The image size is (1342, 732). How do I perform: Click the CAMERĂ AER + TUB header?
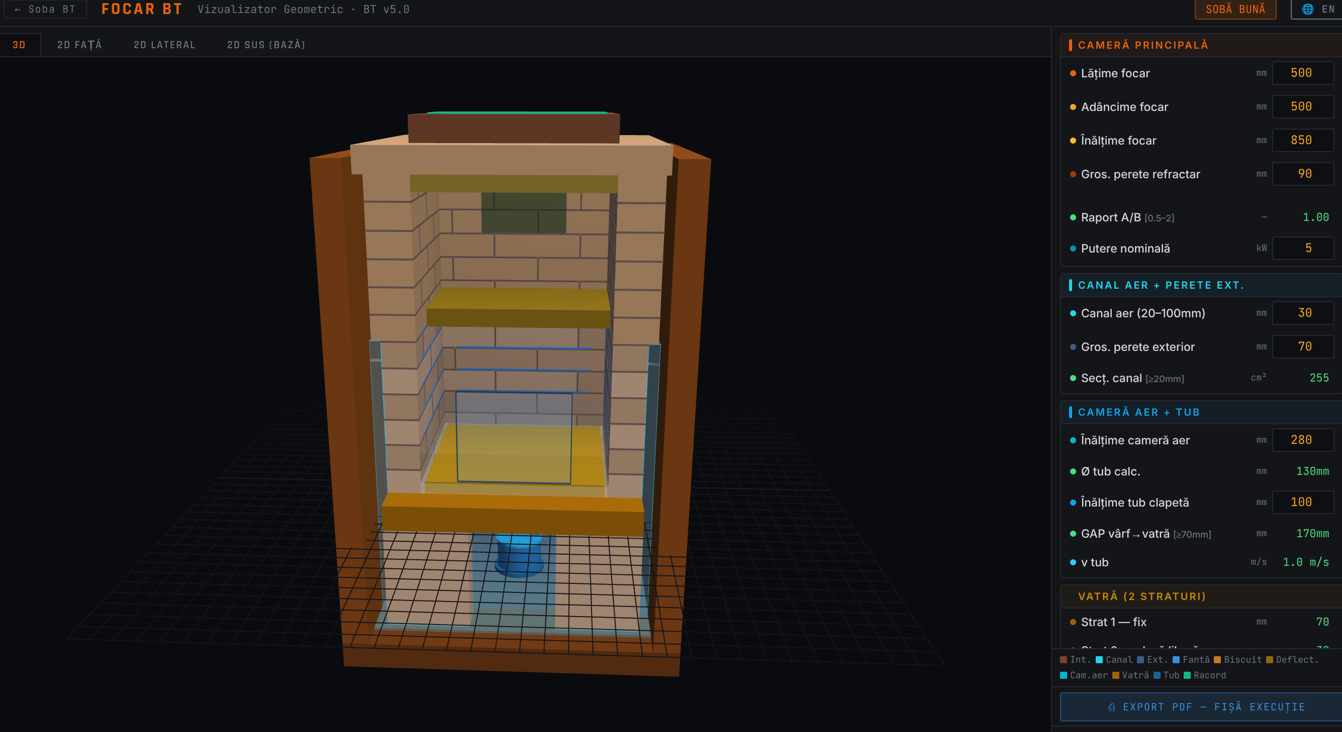pyautogui.click(x=1201, y=412)
